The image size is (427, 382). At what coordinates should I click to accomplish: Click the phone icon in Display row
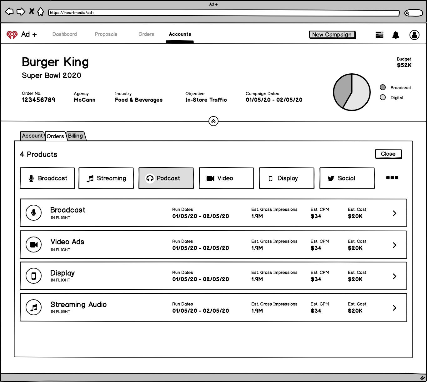(x=34, y=276)
